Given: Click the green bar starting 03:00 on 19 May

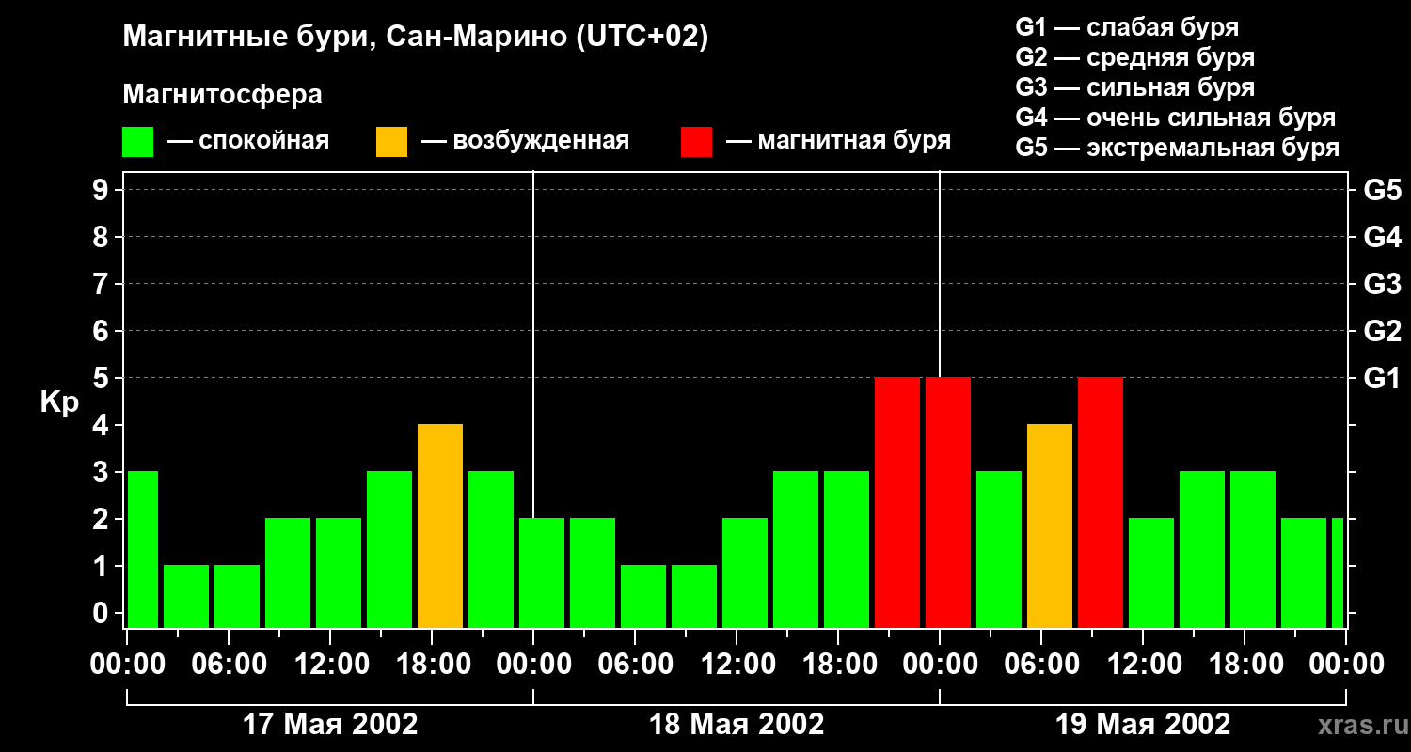Looking at the screenshot, I should pos(999,549).
